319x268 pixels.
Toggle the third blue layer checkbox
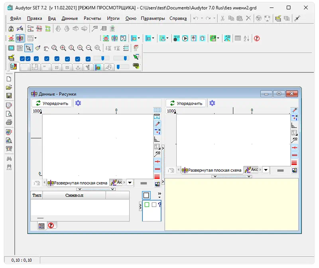pyautogui.click(x=36, y=58)
